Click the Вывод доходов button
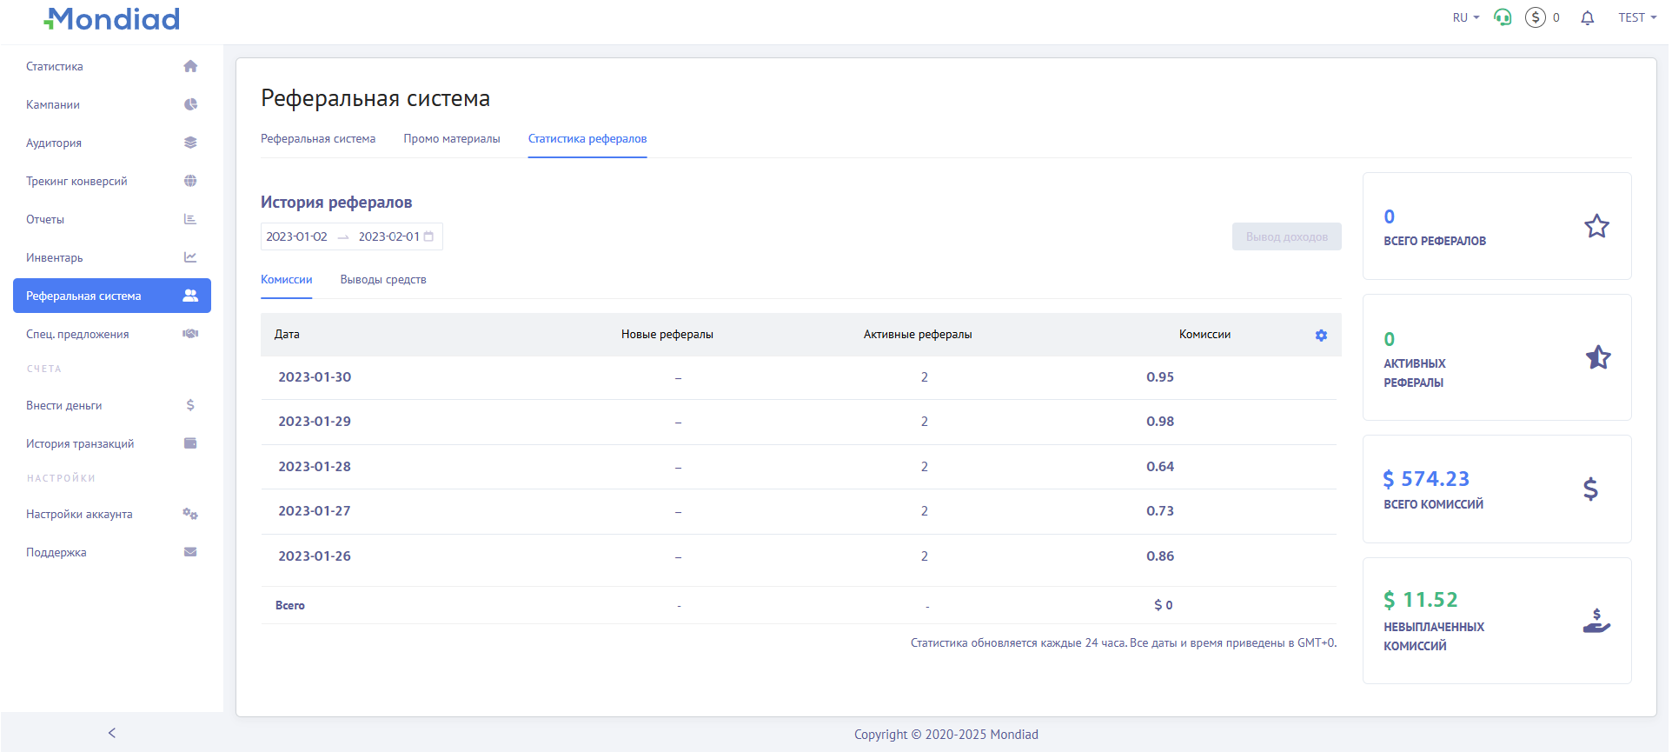Screen dimensions: 1672x752 1287,236
